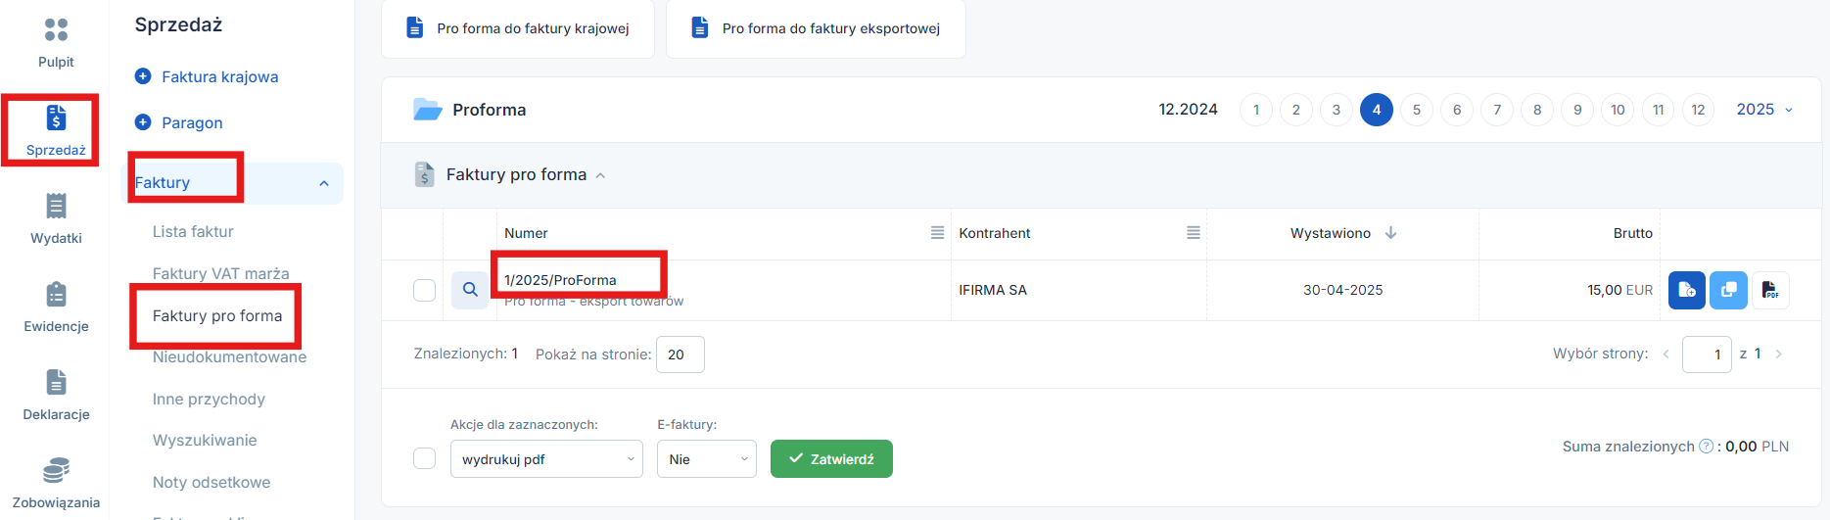Download the proforma PDF icon

point(1769,290)
